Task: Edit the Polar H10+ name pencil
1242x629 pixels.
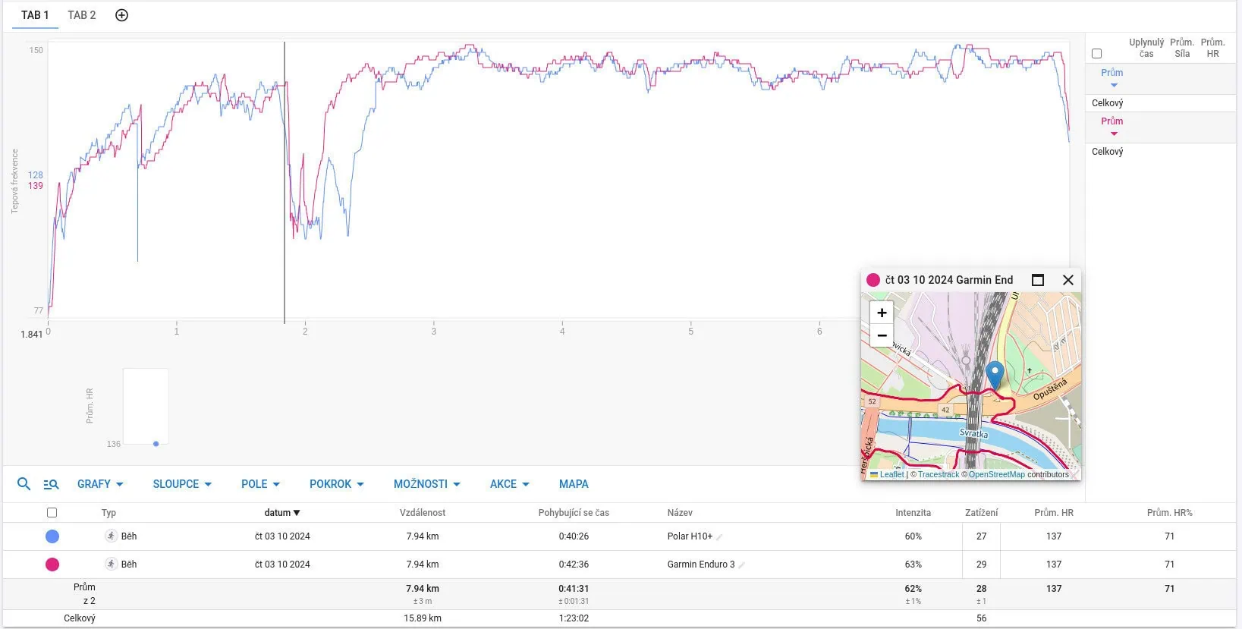Action: click(719, 537)
